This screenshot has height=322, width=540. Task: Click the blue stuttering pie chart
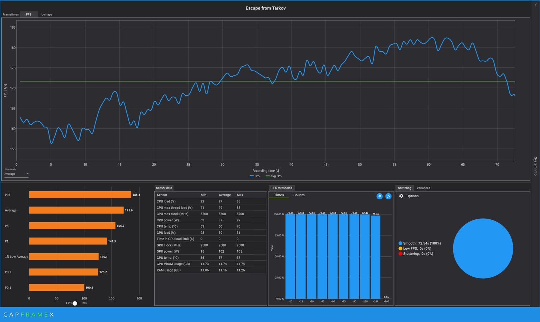[x=483, y=249]
